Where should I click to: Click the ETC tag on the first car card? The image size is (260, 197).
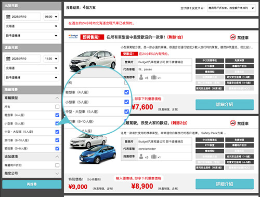(210, 66)
